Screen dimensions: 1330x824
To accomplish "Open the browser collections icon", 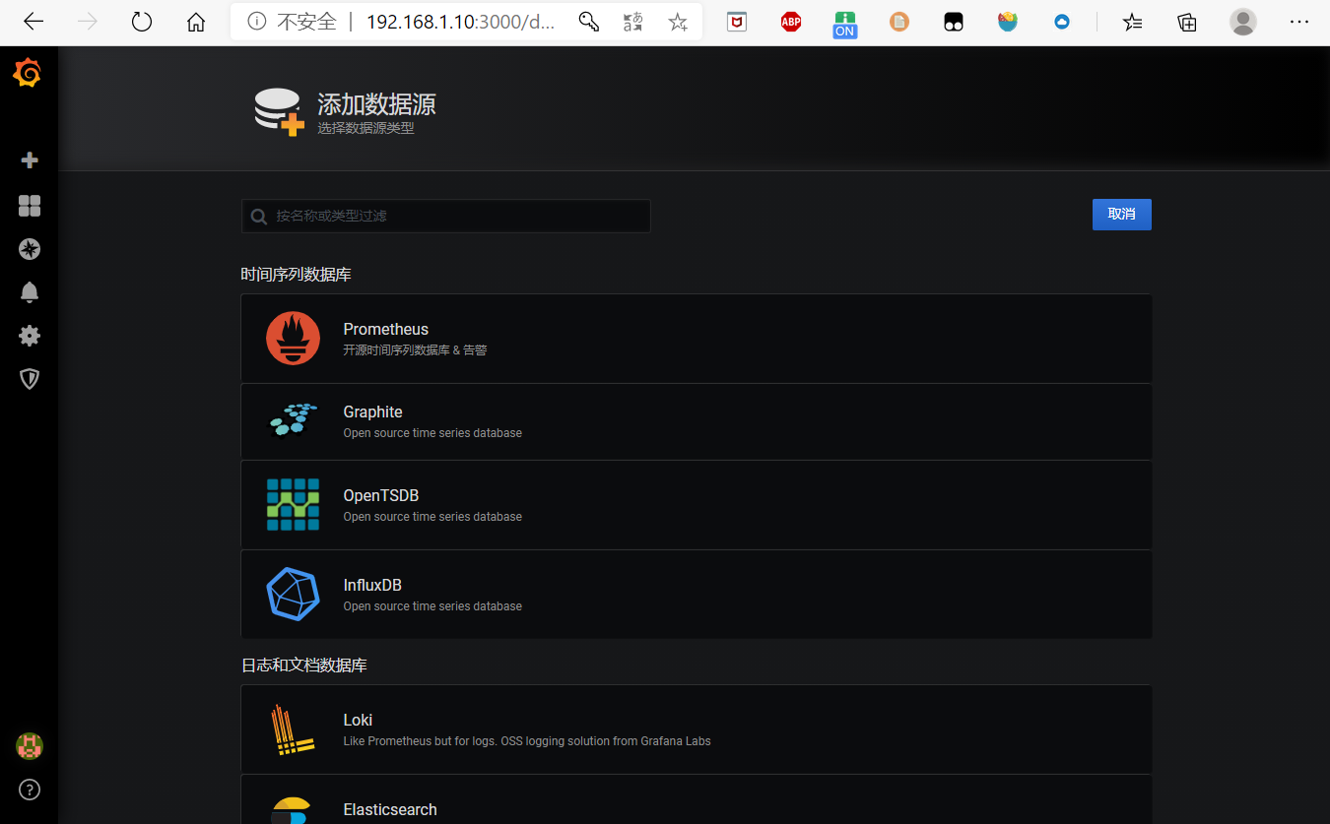I will (1187, 22).
